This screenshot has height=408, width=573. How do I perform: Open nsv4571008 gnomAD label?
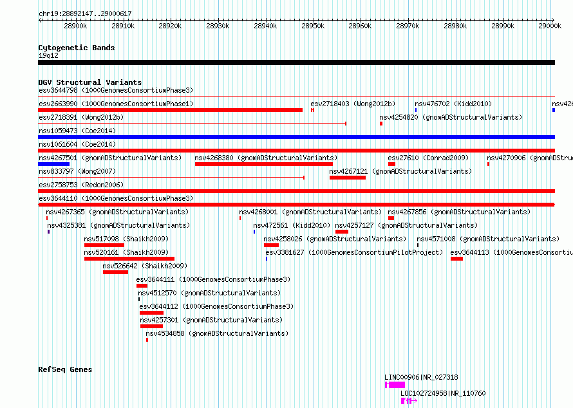(488, 239)
